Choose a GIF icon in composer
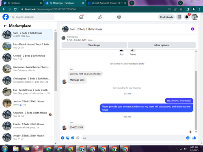 (78, 138)
